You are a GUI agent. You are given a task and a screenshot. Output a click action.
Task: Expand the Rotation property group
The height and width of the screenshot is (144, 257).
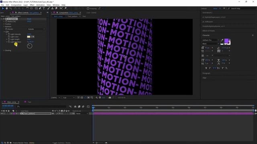tap(4, 26)
